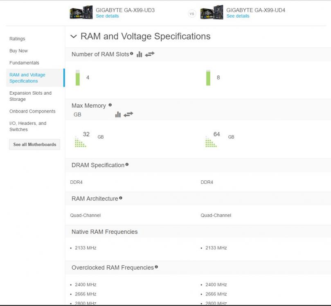Click the swap arrows next to Number of RAM Slots

[x=150, y=54]
